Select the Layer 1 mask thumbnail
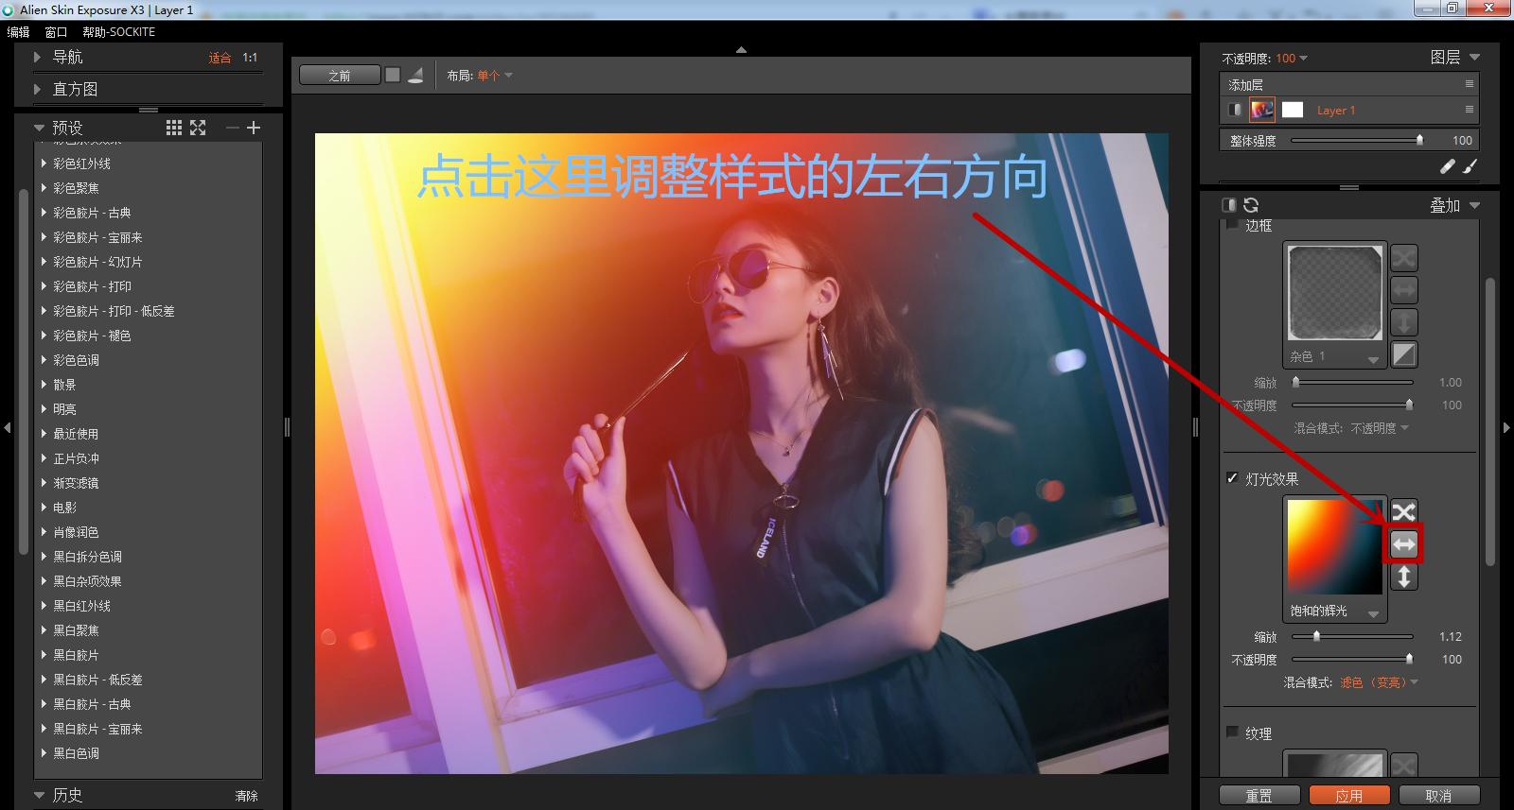The height and width of the screenshot is (810, 1514). 1293,110
